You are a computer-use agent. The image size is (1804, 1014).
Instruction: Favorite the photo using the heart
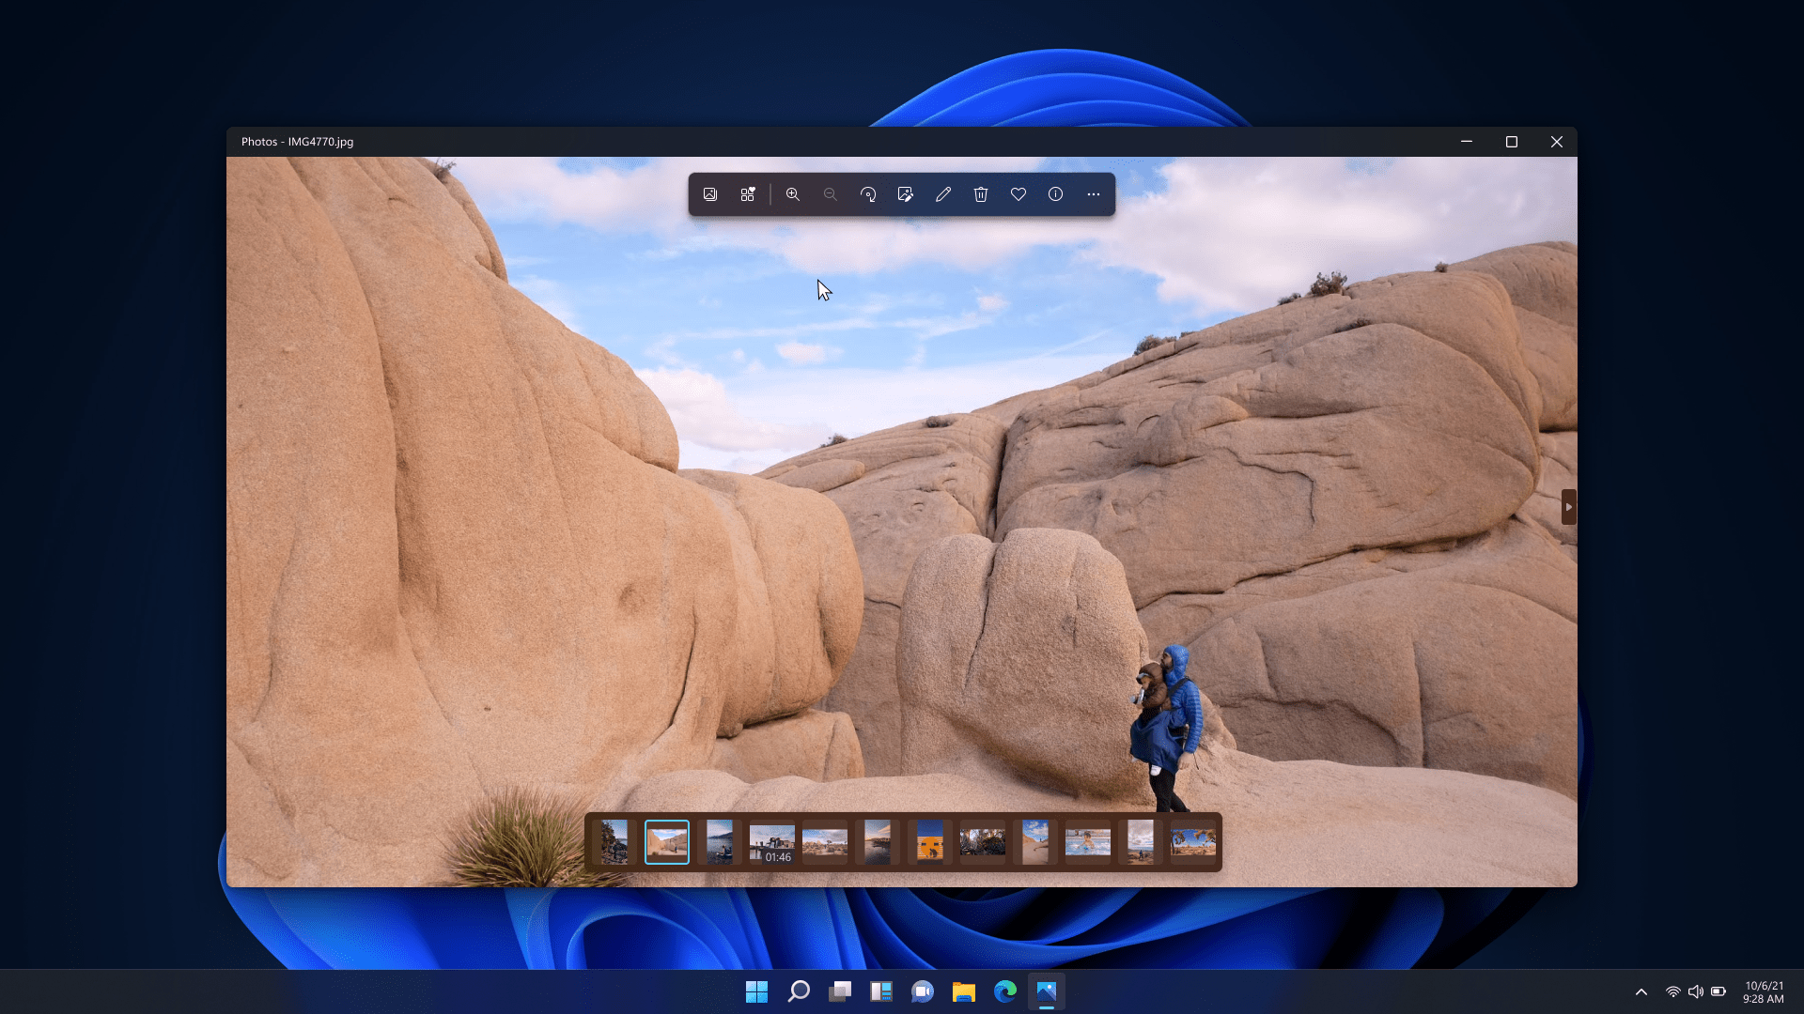pos(1019,194)
